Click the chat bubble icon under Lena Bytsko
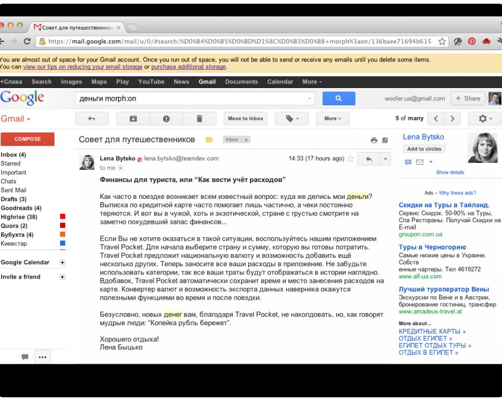 408,162
